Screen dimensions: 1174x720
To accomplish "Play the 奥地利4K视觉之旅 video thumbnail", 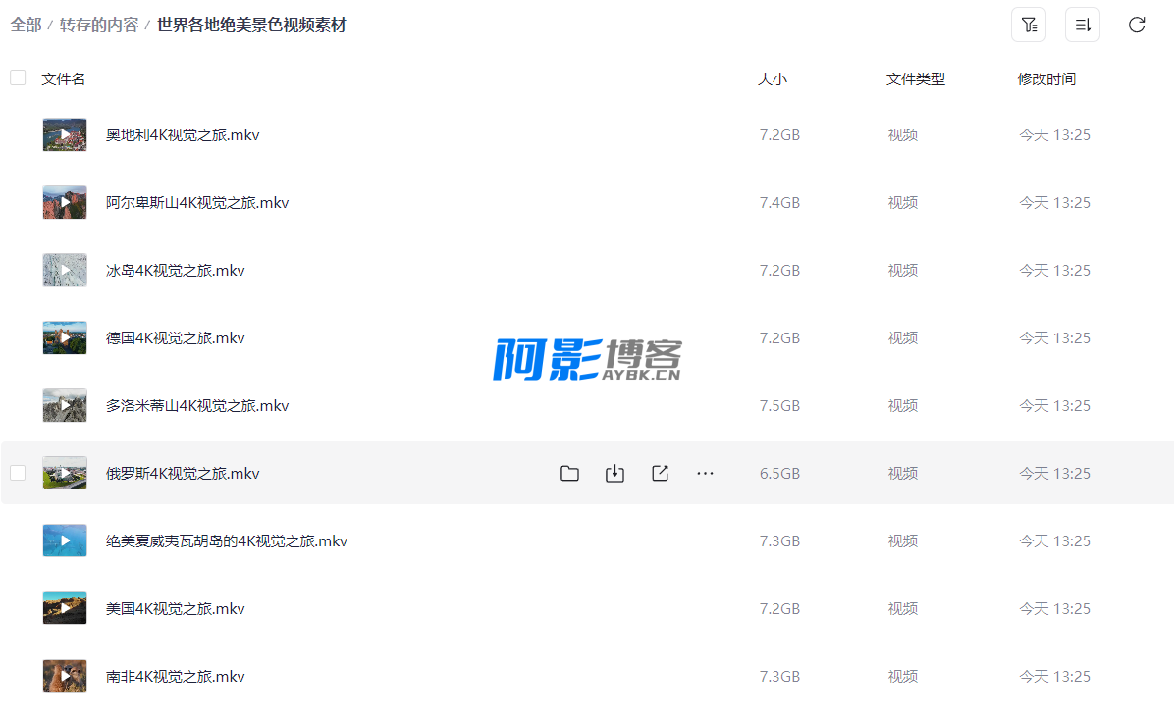I will click(65, 135).
